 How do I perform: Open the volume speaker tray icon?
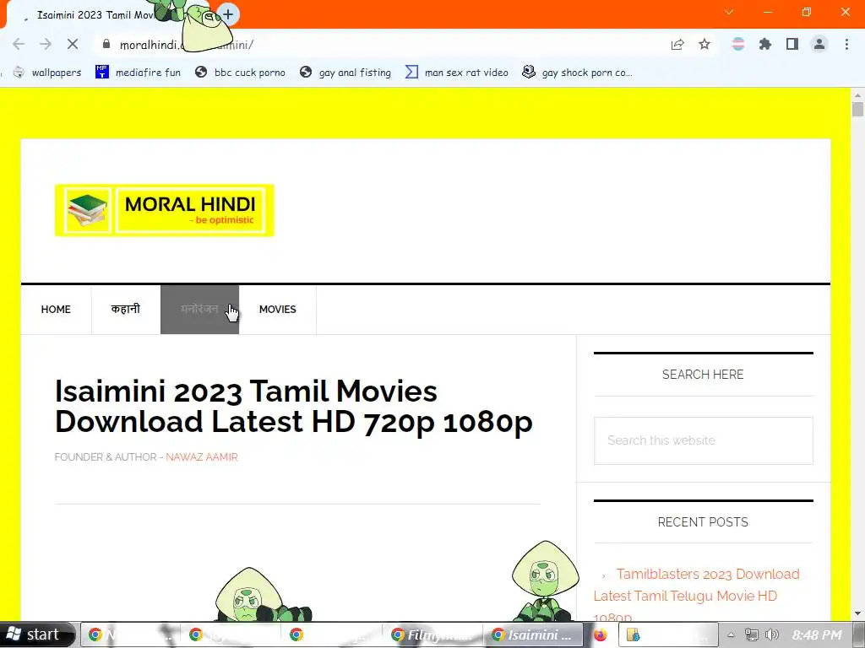coord(772,634)
